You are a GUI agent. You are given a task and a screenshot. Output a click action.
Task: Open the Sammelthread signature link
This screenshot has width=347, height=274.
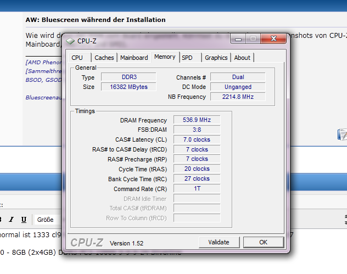pos(44,71)
